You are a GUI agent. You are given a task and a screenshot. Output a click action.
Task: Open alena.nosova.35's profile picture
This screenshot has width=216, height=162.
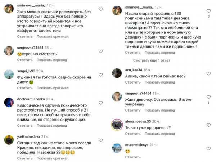click(x=117, y=125)
